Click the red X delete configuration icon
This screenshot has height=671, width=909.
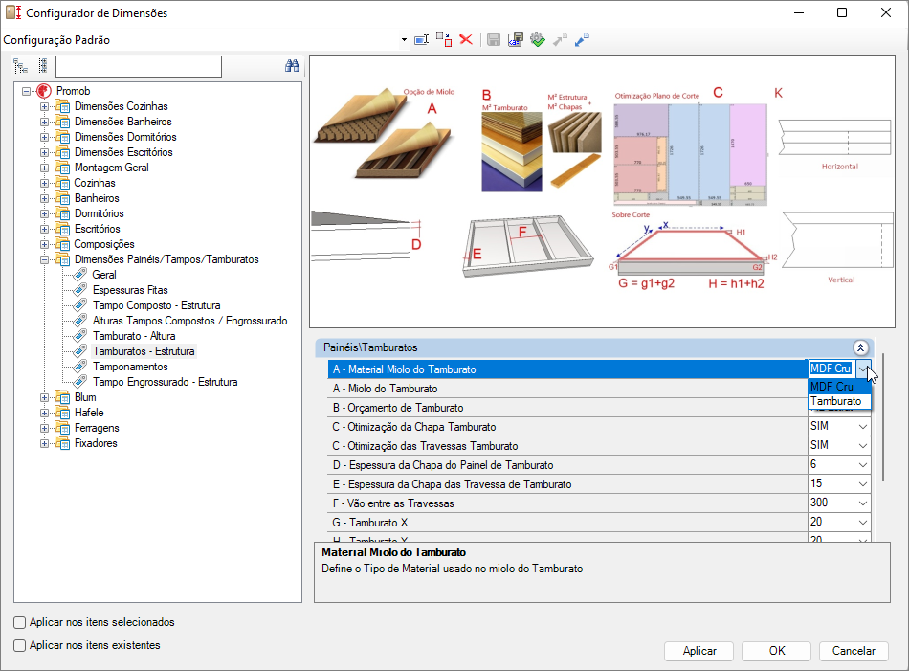[x=466, y=39]
